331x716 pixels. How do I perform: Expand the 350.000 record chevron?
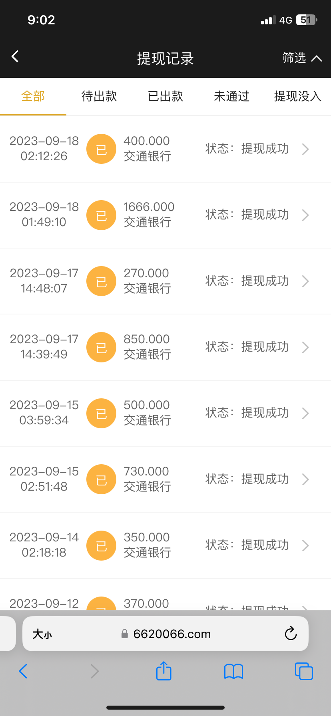coord(305,545)
